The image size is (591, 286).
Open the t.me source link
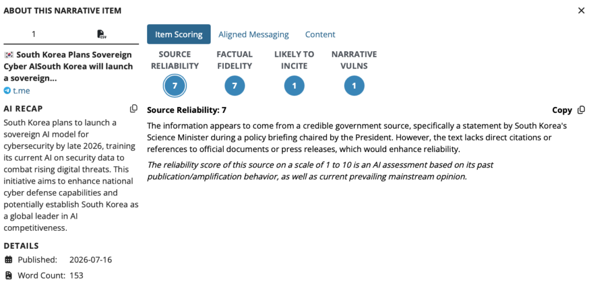tap(21, 90)
